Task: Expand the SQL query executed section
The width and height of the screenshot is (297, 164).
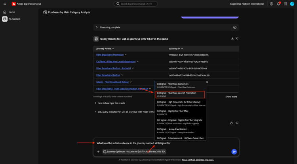Action: tap(124, 112)
